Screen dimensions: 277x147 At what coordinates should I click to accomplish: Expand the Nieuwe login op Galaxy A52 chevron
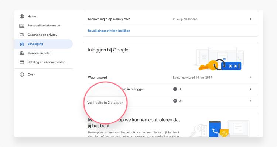(250, 19)
